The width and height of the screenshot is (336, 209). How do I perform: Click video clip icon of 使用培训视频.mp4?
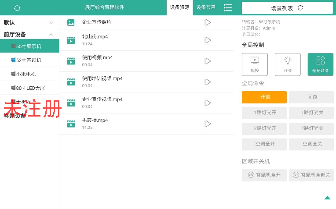[x=71, y=82]
